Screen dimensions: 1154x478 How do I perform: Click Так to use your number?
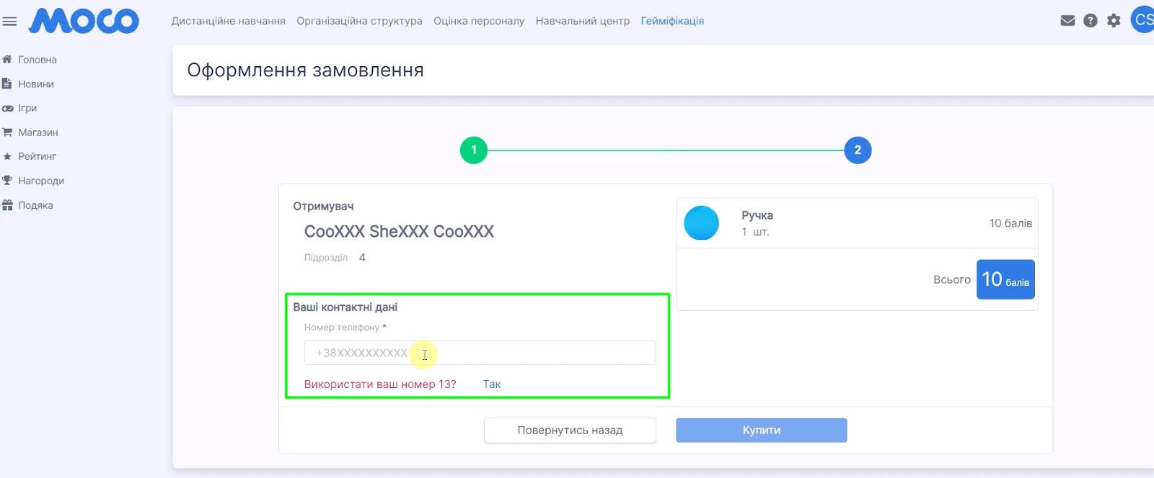coord(492,384)
